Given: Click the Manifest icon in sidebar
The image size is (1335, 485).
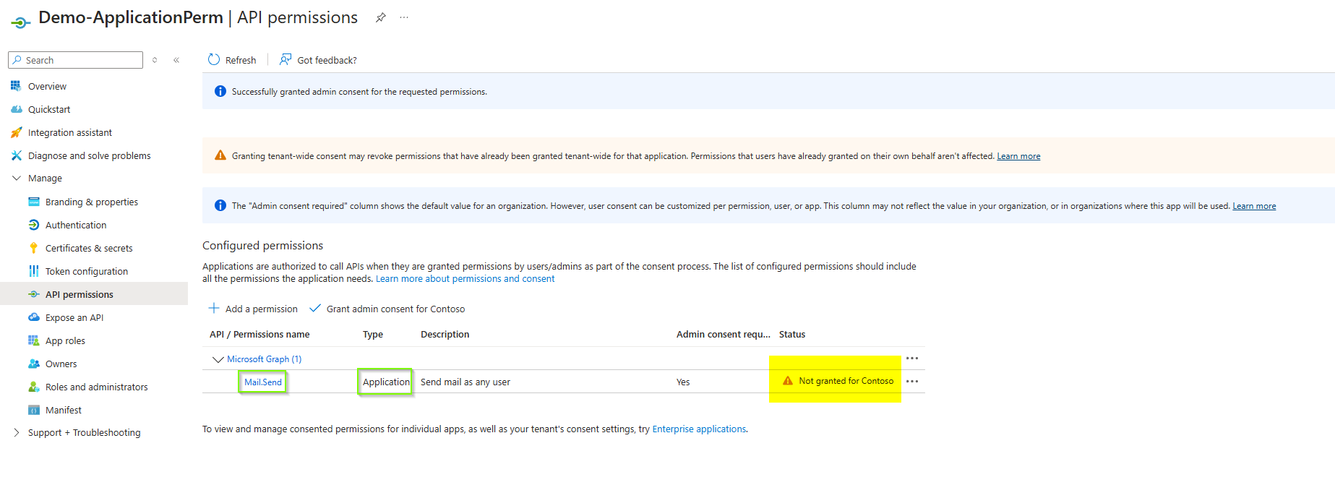Looking at the screenshot, I should 34,410.
